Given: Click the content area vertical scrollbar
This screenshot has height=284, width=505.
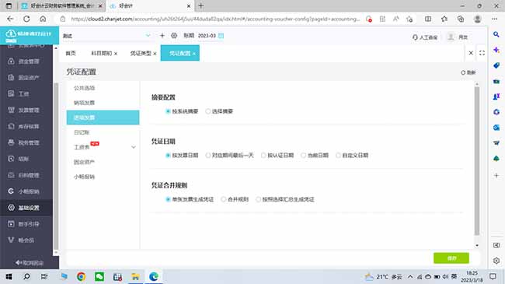Looking at the screenshot, I should 477,161.
